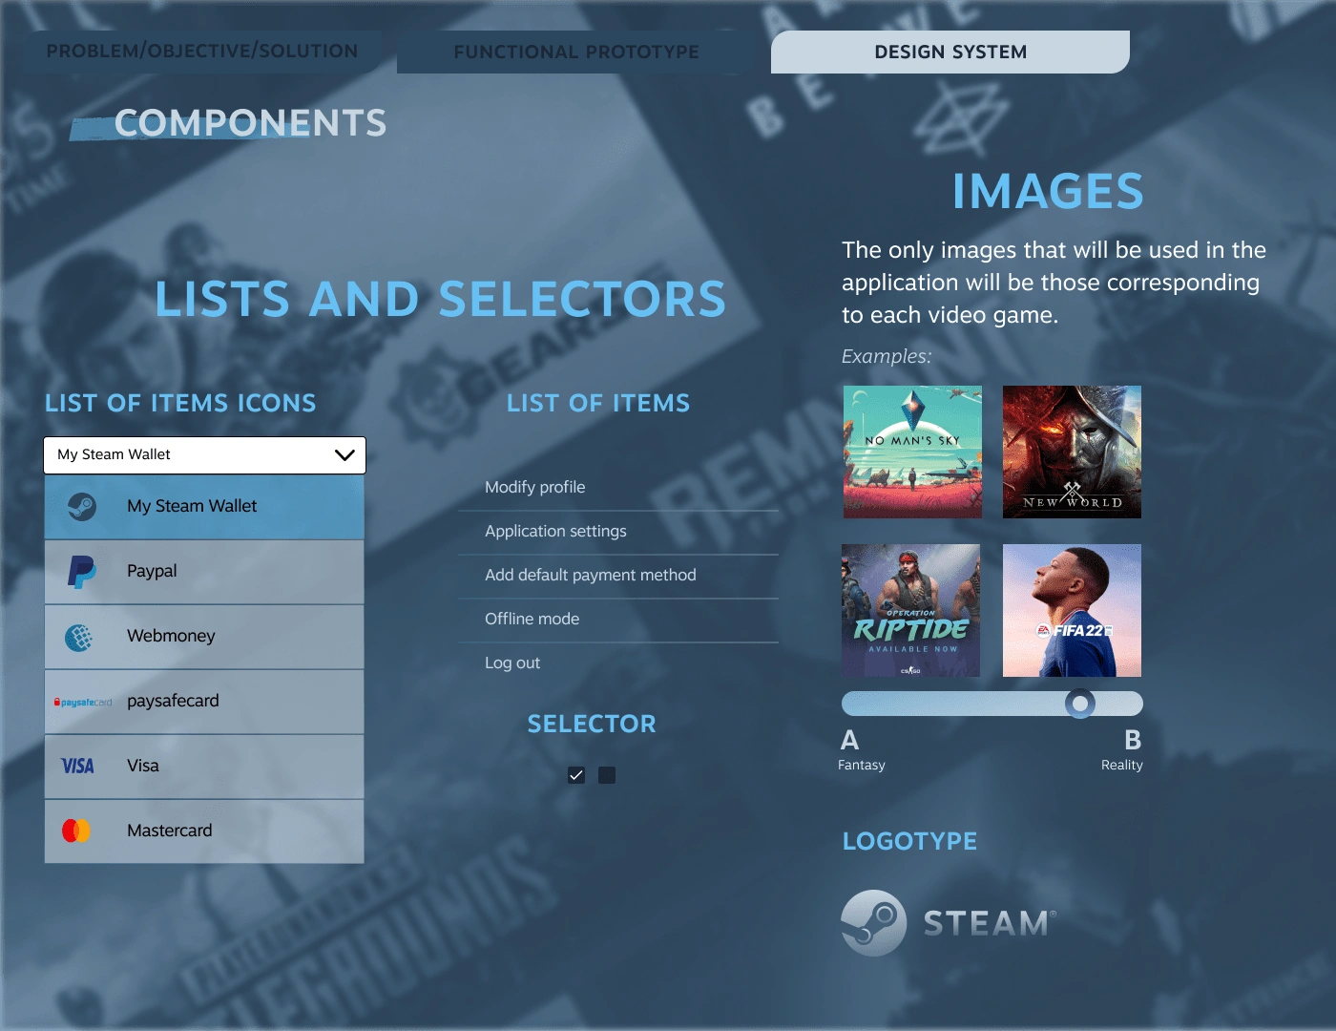Viewport: 1336px width, 1031px height.
Task: Click the Mastercard circles icon
Action: click(x=76, y=831)
